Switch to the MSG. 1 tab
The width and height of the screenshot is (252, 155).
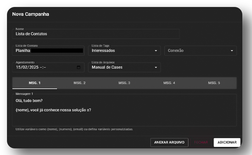point(35,83)
